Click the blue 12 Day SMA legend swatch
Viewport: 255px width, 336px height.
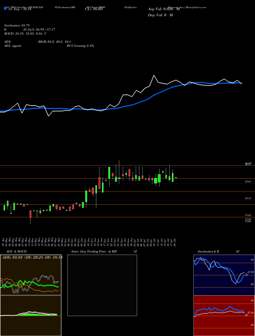pyautogui.click(x=5, y=8)
